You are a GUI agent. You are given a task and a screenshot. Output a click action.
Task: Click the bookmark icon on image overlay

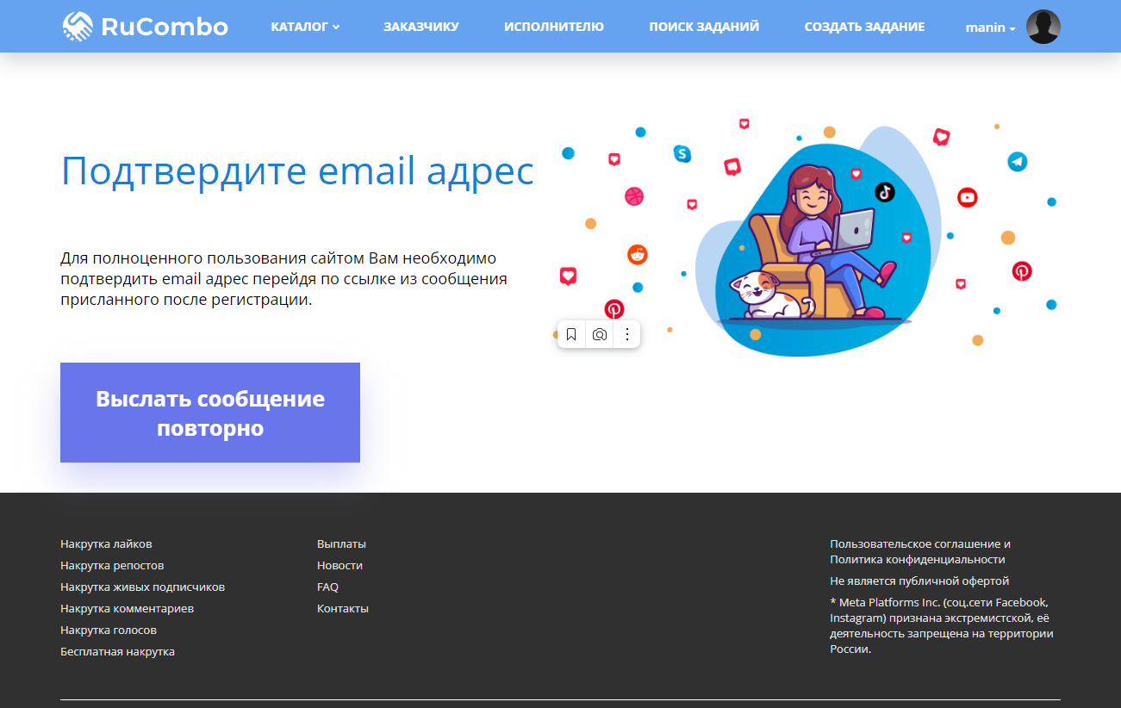pyautogui.click(x=571, y=334)
